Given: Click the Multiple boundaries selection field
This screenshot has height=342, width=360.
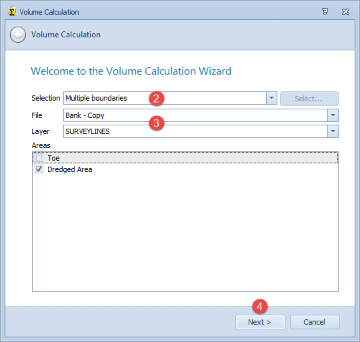Looking at the screenshot, I should 165,98.
